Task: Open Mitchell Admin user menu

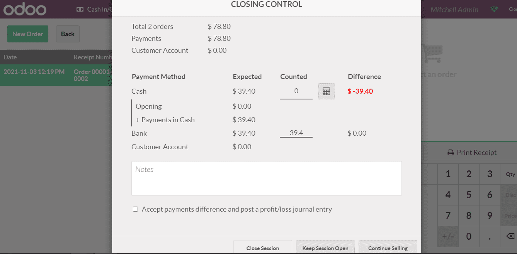Action: coord(454,10)
